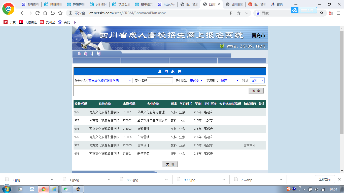The height and width of the screenshot is (193, 344).
Task: Open the 学习形式 study-form dropdown showing 脱产
Action: click(x=230, y=80)
